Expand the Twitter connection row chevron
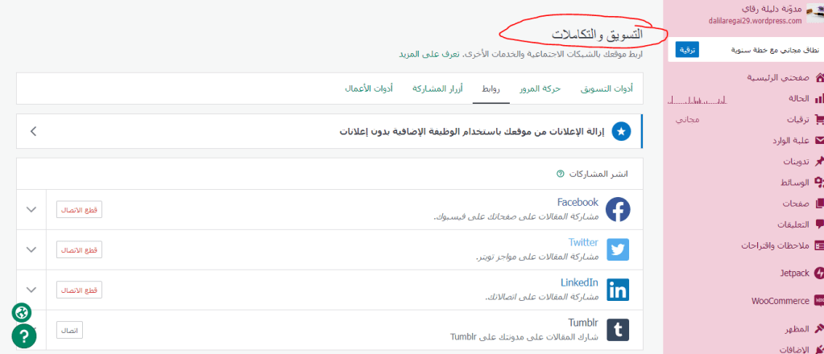The height and width of the screenshot is (354, 824). point(31,249)
